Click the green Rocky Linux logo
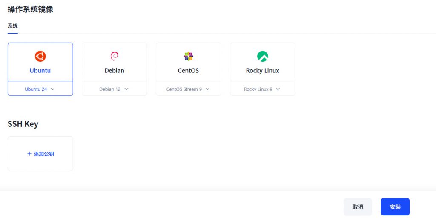This screenshot has height=218, width=436. (262, 56)
